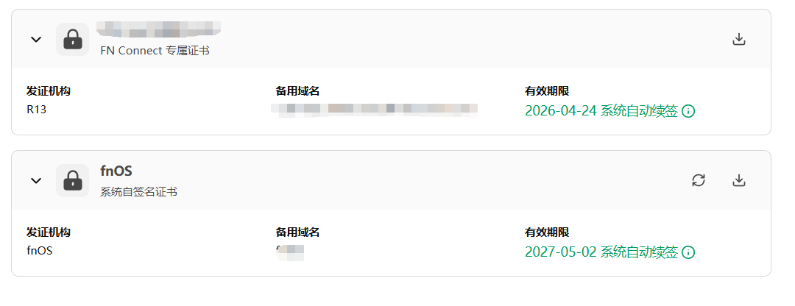This screenshot has width=795, height=306.
Task: Click the blurred FN Connect certificate name
Action: [x=160, y=29]
